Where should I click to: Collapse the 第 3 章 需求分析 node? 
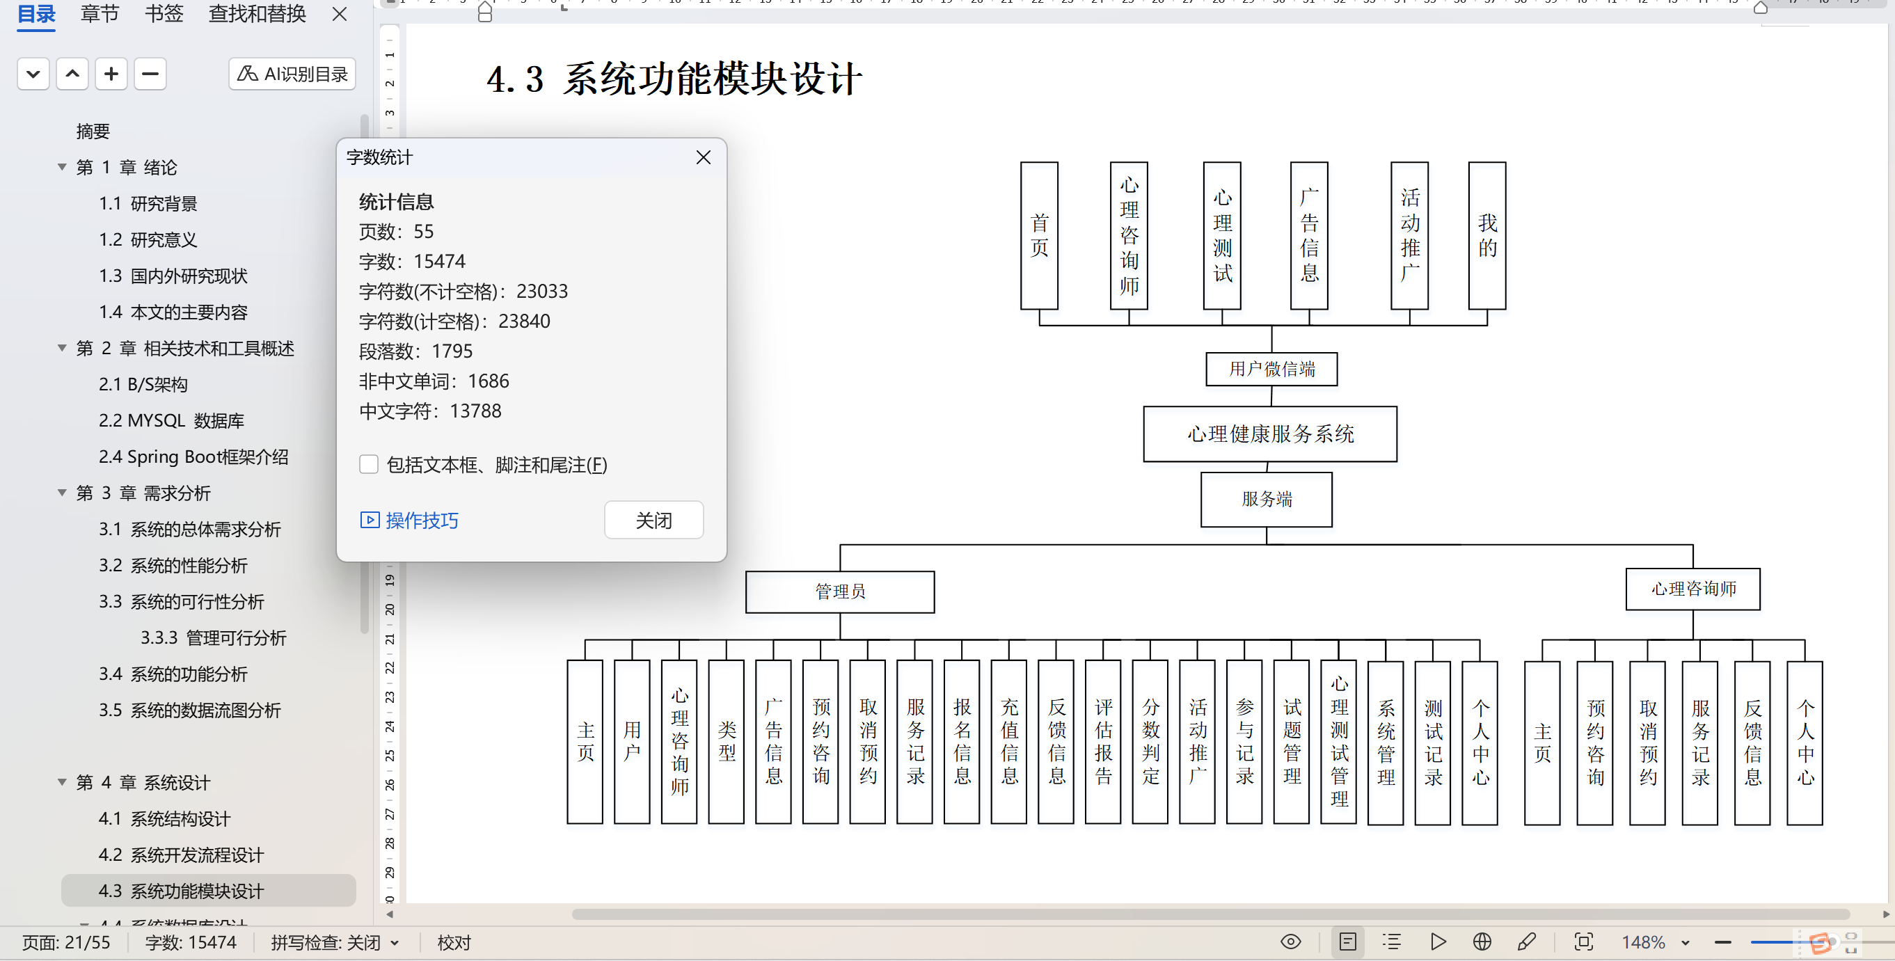point(63,493)
